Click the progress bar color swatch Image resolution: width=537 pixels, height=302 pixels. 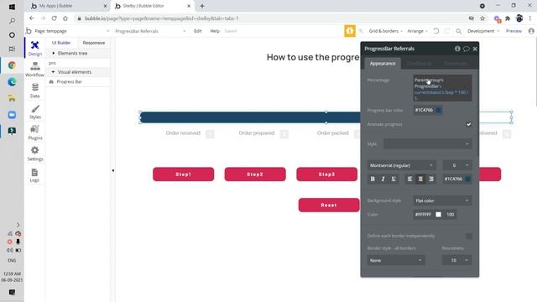(x=438, y=110)
